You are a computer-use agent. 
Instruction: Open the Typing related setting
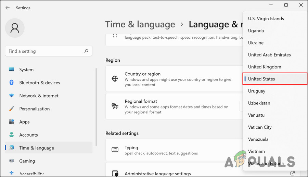click(174, 150)
